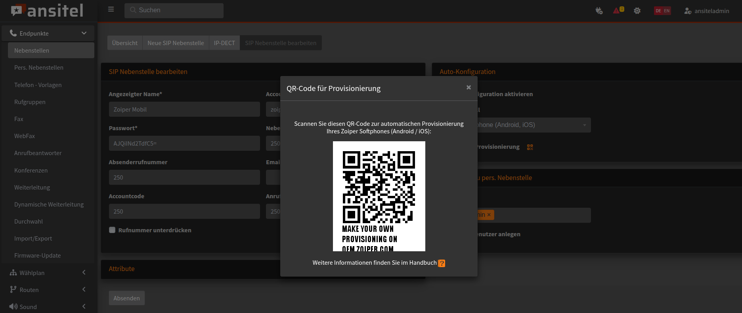Click the Angezeigter Name field
742x313 pixels.
(x=184, y=109)
